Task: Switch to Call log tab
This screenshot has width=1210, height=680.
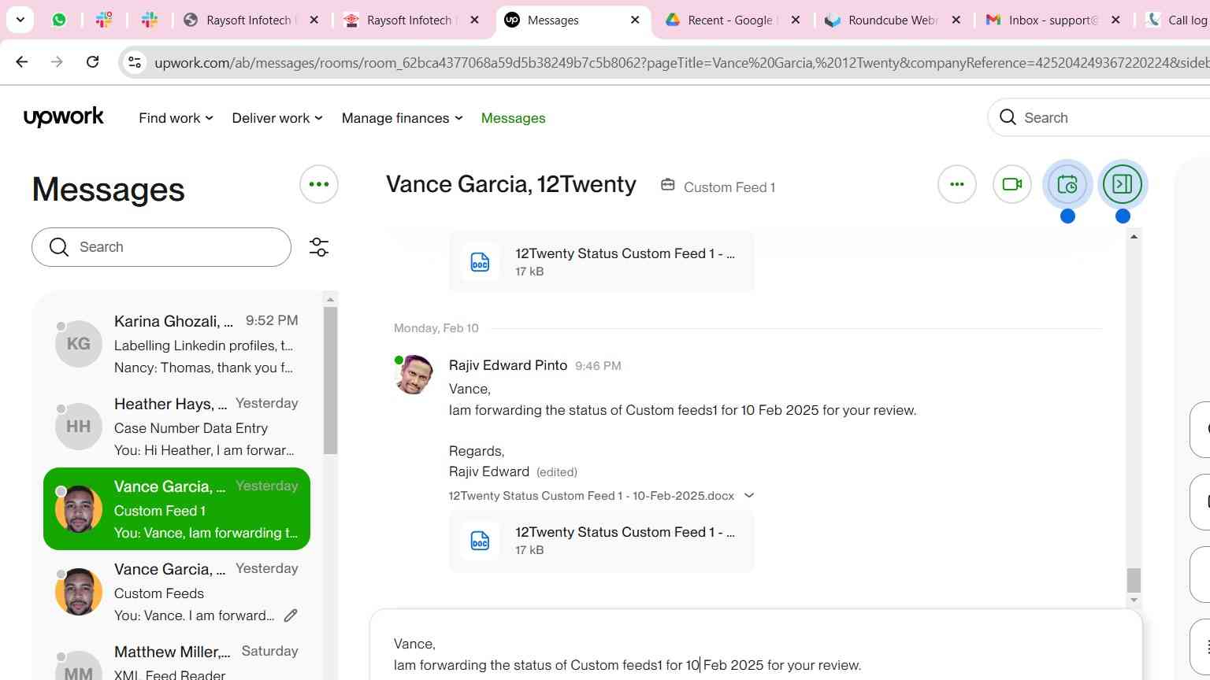Action: coord(1177,20)
